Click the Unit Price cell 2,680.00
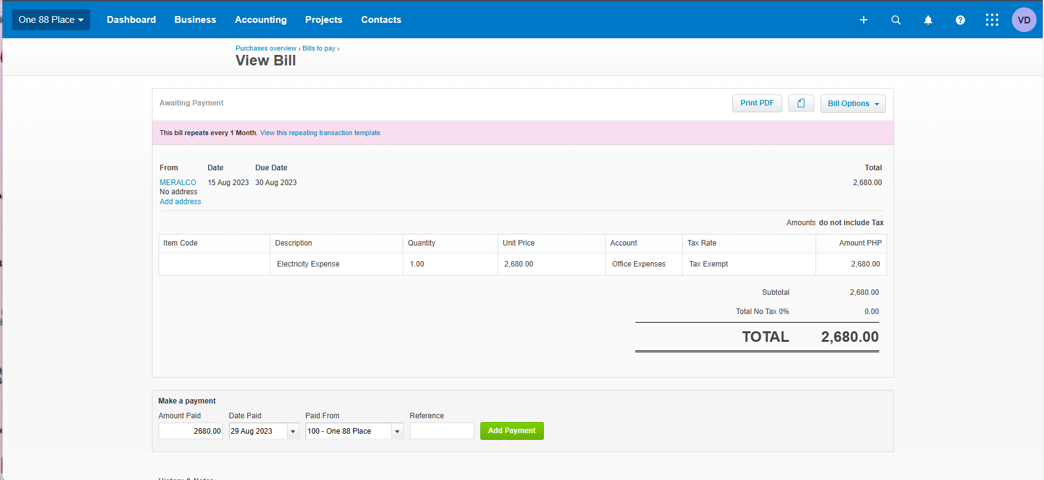Image resolution: width=1044 pixels, height=480 pixels. point(551,264)
